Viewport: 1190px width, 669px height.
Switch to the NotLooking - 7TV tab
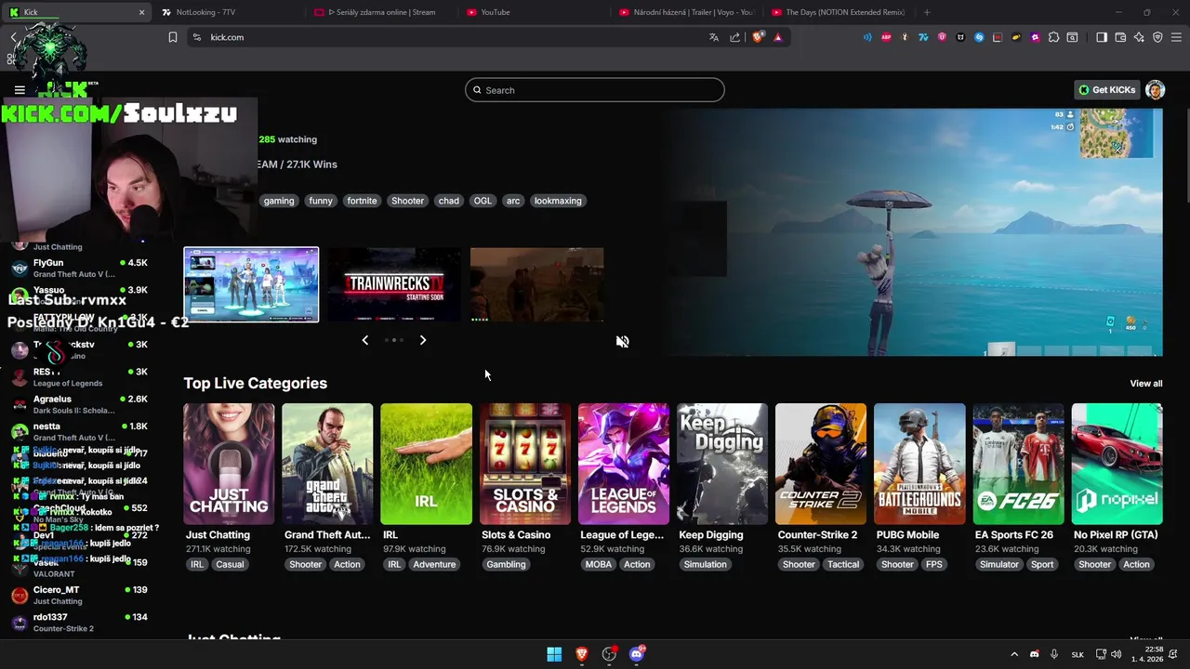[x=228, y=12]
